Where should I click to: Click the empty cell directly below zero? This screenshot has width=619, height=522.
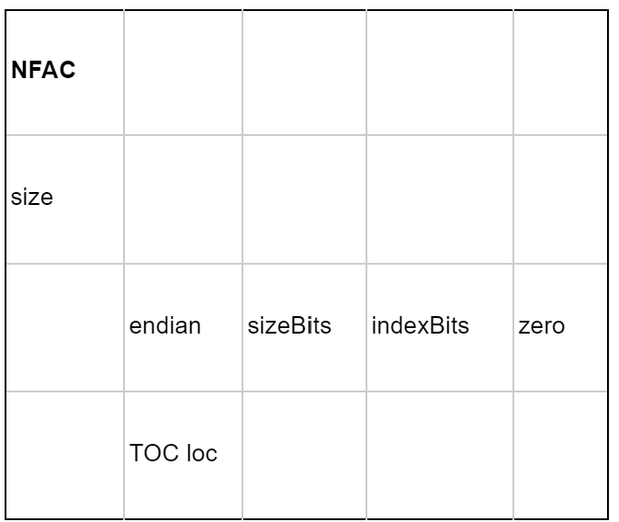click(x=559, y=454)
